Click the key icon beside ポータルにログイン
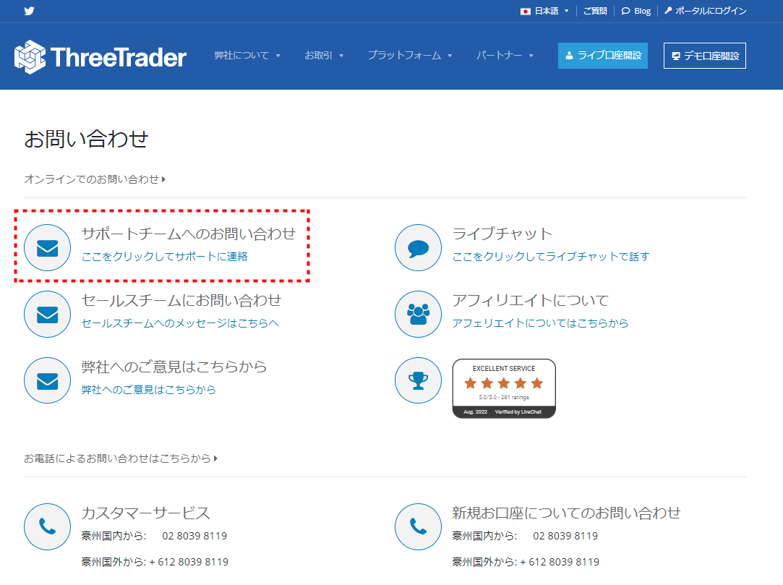Viewport: 783px width, 585px height. pos(668,11)
